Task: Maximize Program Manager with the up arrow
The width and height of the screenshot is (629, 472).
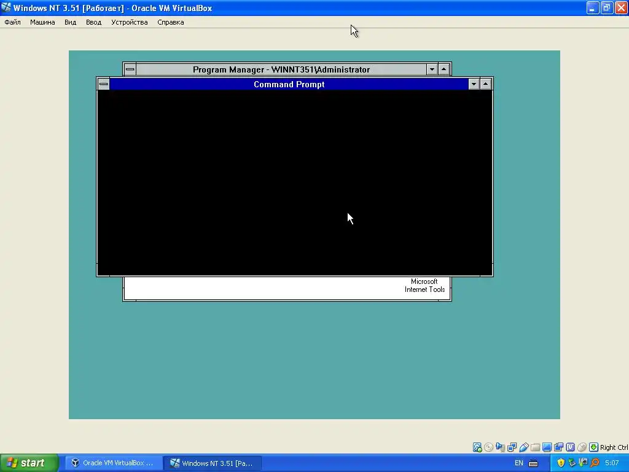Action: (x=443, y=69)
